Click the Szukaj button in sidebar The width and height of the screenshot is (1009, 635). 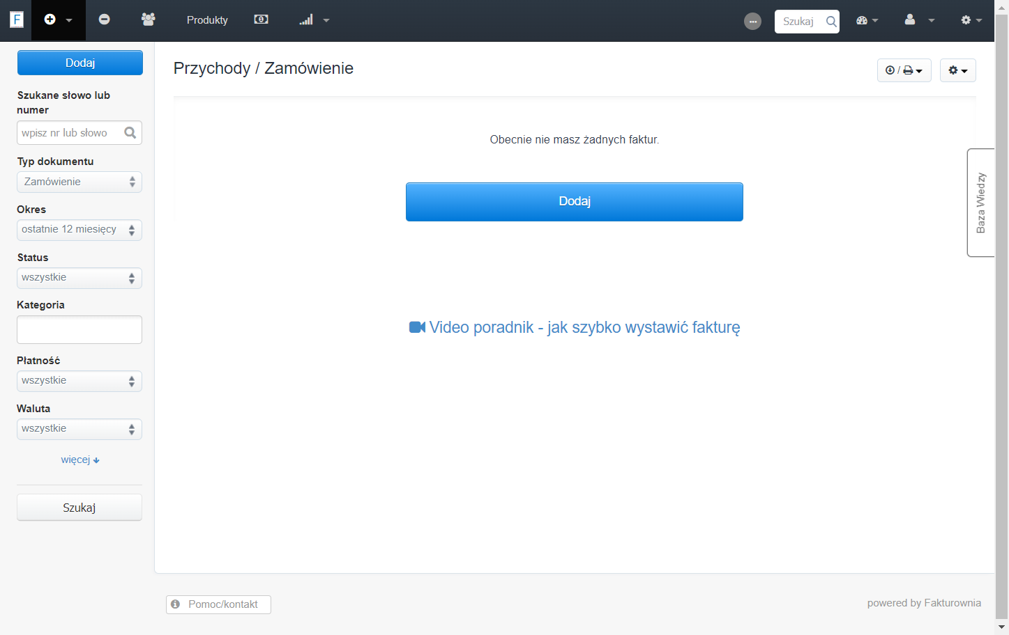coord(79,508)
